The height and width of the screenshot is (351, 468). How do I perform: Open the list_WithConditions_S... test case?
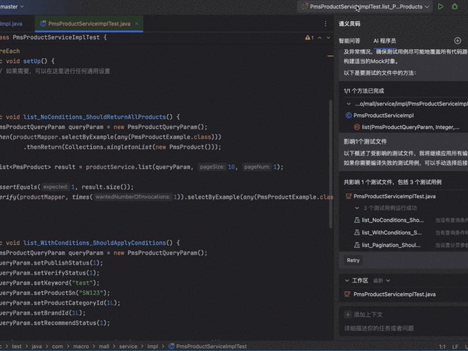point(388,232)
